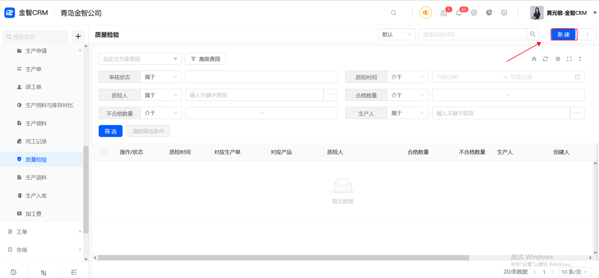Click the horizontal table scrollbar
This screenshot has width=599, height=278.
[x=283, y=258]
